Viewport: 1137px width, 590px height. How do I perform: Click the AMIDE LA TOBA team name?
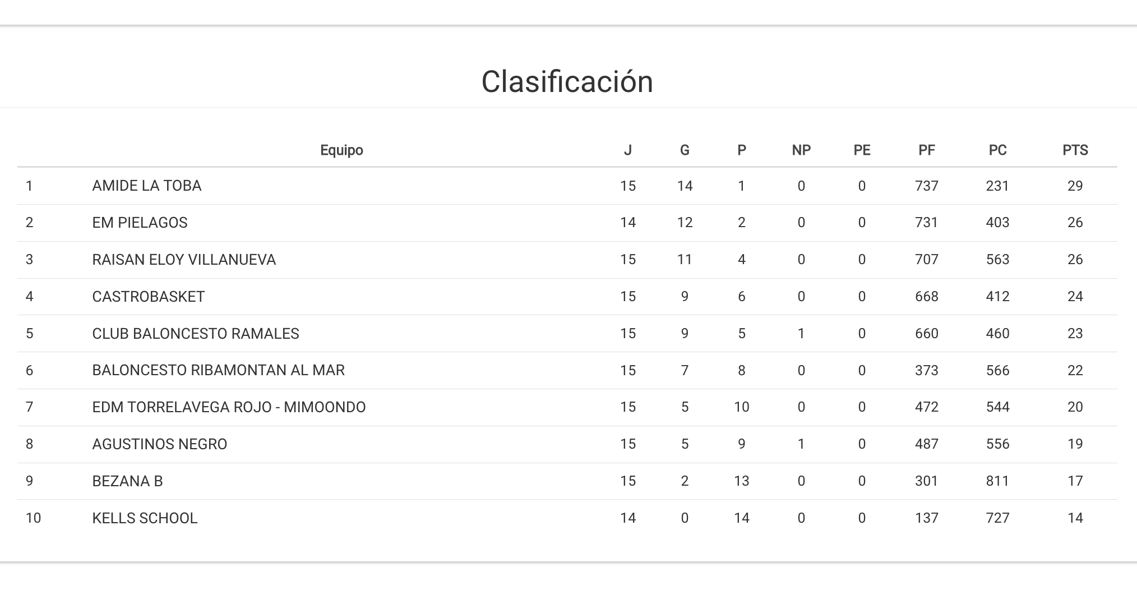pos(147,186)
